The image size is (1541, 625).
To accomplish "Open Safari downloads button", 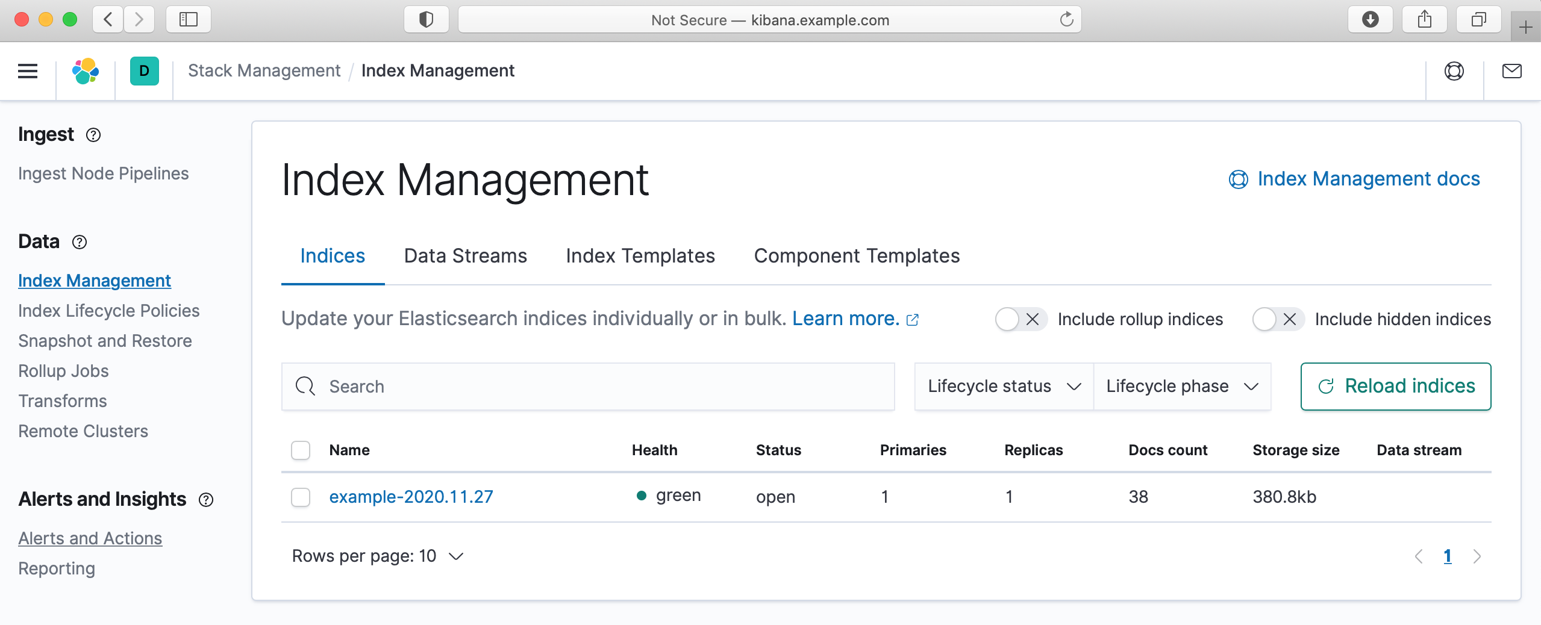I will 1371,20.
